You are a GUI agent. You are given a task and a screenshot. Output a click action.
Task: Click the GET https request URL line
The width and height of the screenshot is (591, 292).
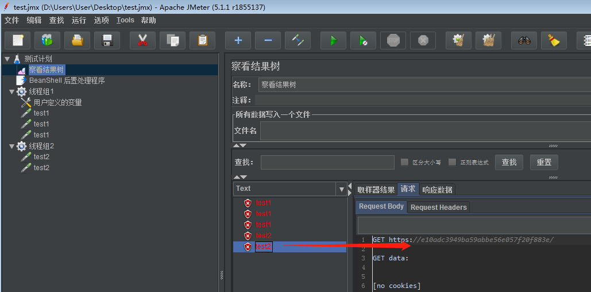pos(463,240)
